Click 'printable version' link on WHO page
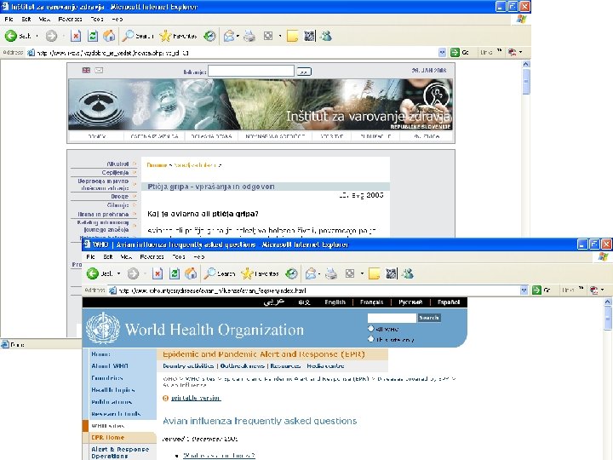The width and height of the screenshot is (613, 460). click(x=196, y=398)
